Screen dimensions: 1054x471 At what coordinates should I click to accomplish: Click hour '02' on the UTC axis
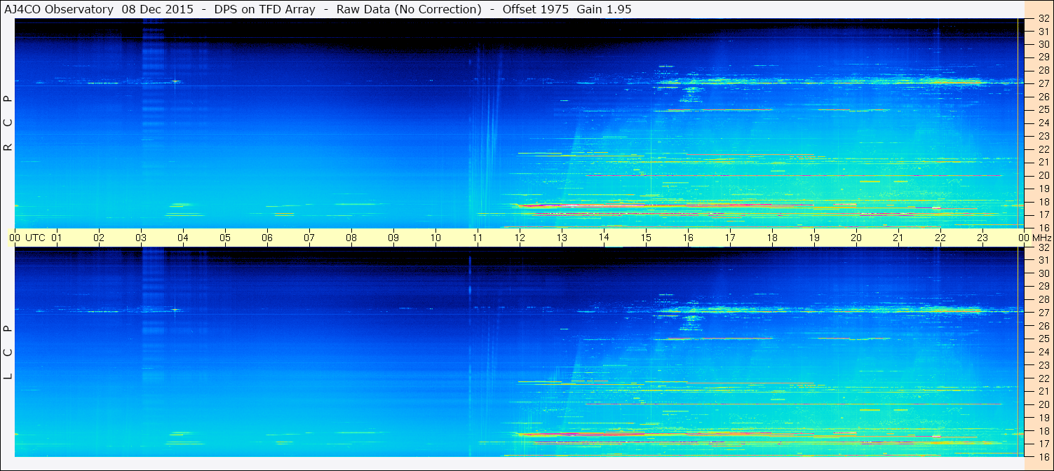point(99,238)
